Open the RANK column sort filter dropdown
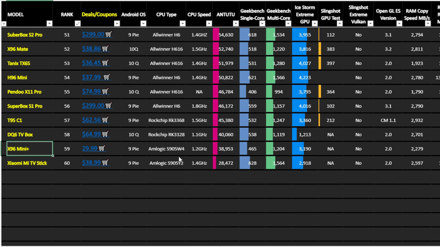 [78, 24]
